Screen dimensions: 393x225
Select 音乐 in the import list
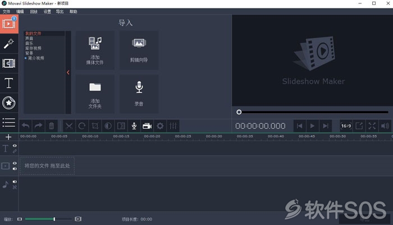[29, 43]
